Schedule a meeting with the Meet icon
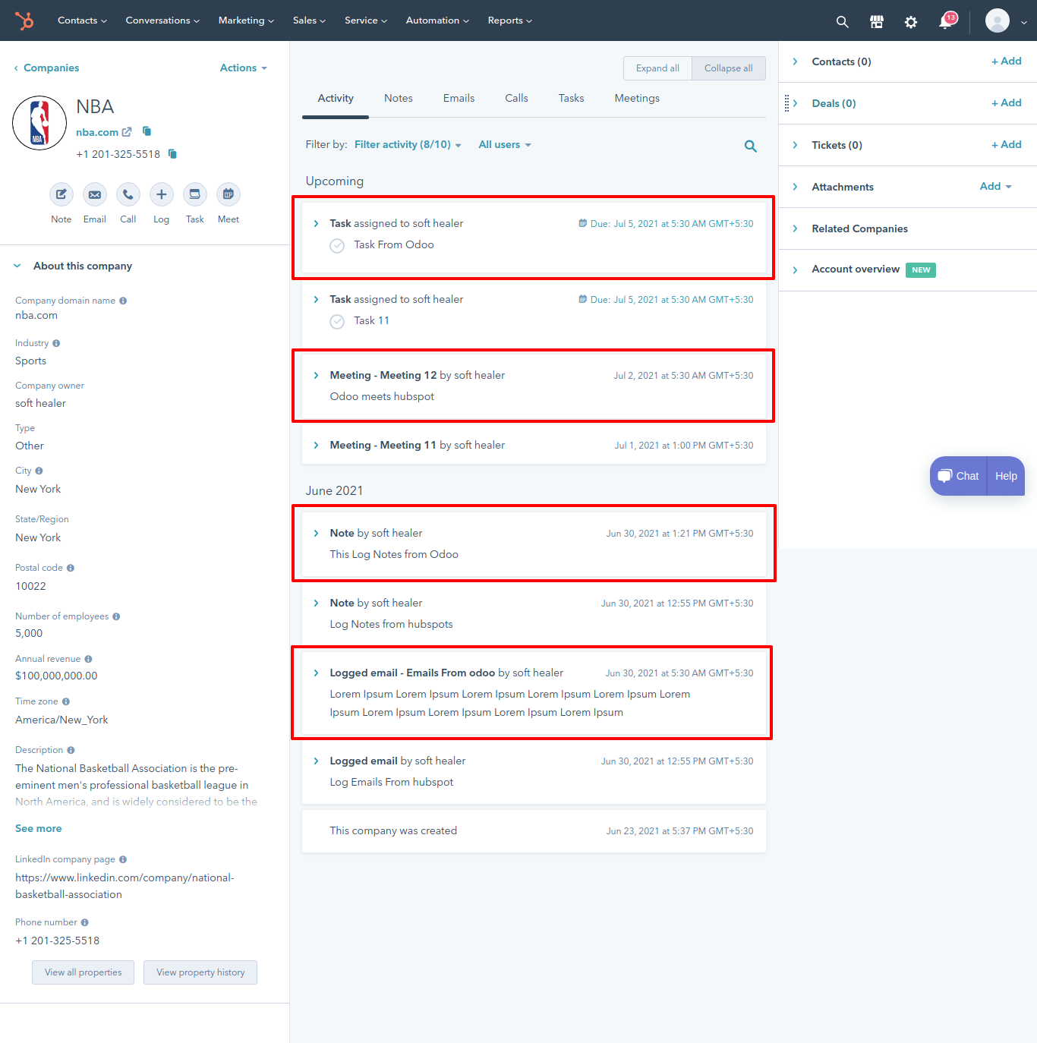This screenshot has height=1043, width=1037. (229, 194)
